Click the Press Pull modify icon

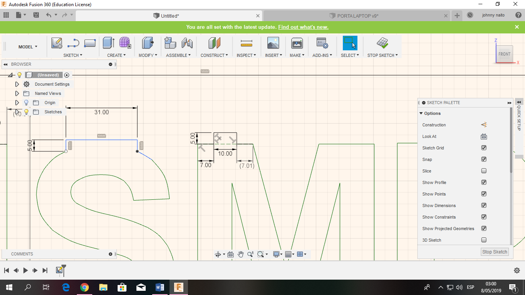(x=148, y=43)
